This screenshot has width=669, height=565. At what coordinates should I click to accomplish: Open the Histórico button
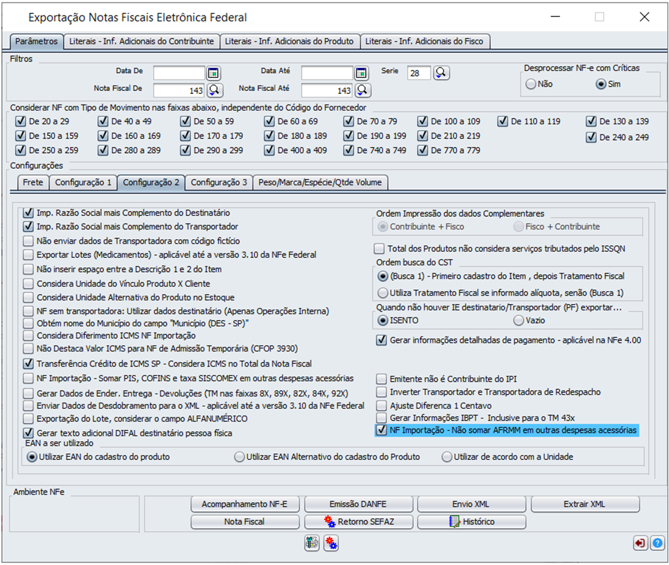[471, 522]
